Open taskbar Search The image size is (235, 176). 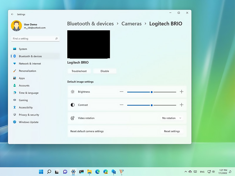coord(49,172)
